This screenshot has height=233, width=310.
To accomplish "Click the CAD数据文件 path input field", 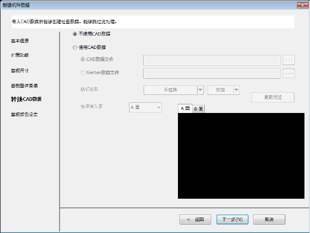I will tap(212, 60).
